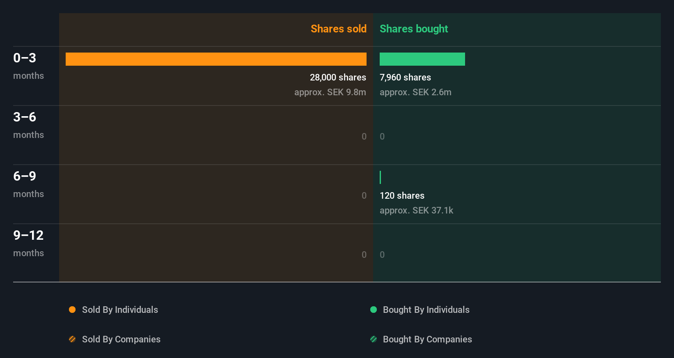This screenshot has height=358, width=674.
Task: Click the 9–12 months row label
Action: 28,243
